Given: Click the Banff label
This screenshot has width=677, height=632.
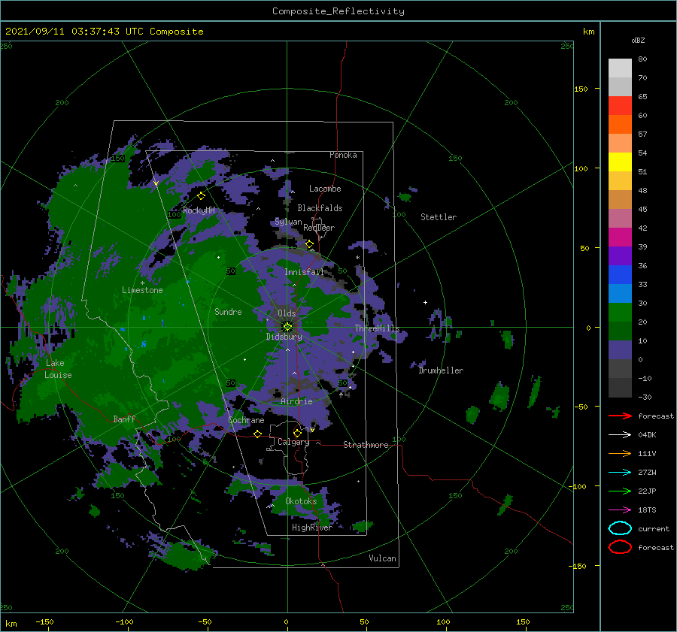Looking at the screenshot, I should pyautogui.click(x=124, y=419).
